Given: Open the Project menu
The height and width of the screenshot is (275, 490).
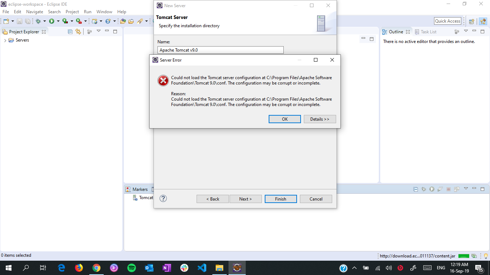Looking at the screenshot, I should point(72,12).
